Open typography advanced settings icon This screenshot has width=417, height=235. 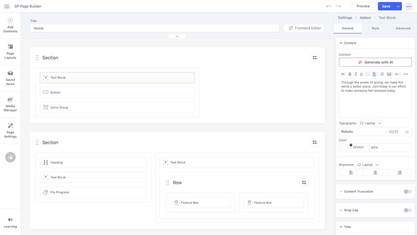click(x=407, y=132)
